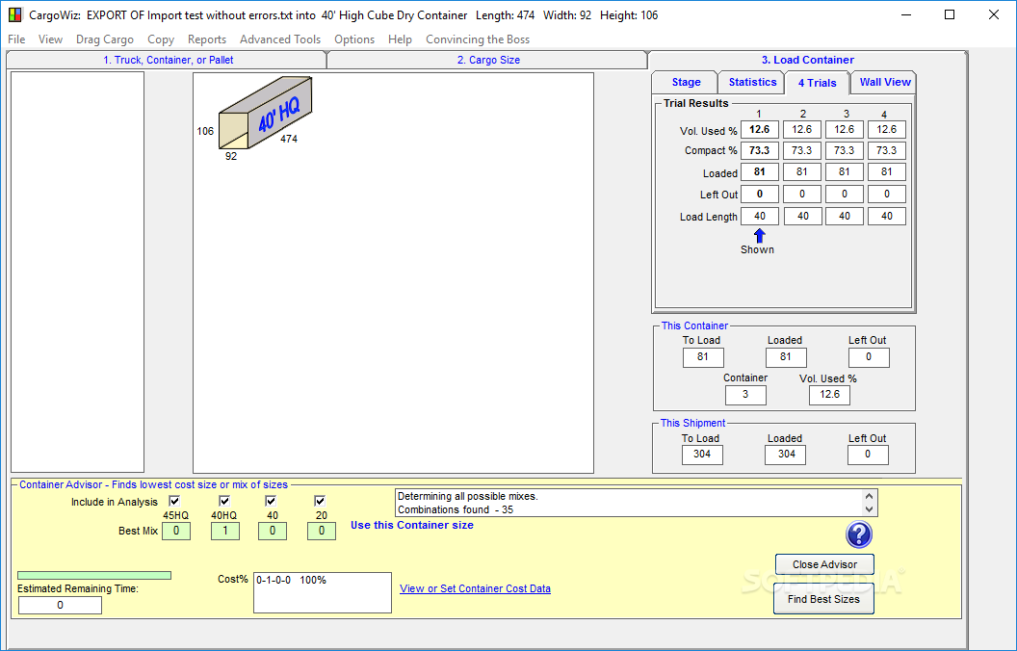The height and width of the screenshot is (651, 1017).
Task: Select trial 1 Vol. Used % value
Action: tap(760, 130)
